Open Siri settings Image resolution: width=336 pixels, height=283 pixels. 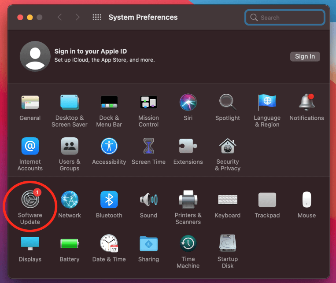188,103
